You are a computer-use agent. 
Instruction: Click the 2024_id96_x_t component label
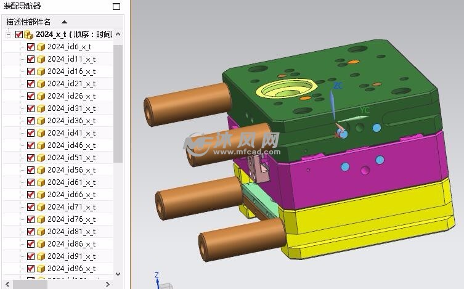pos(71,269)
